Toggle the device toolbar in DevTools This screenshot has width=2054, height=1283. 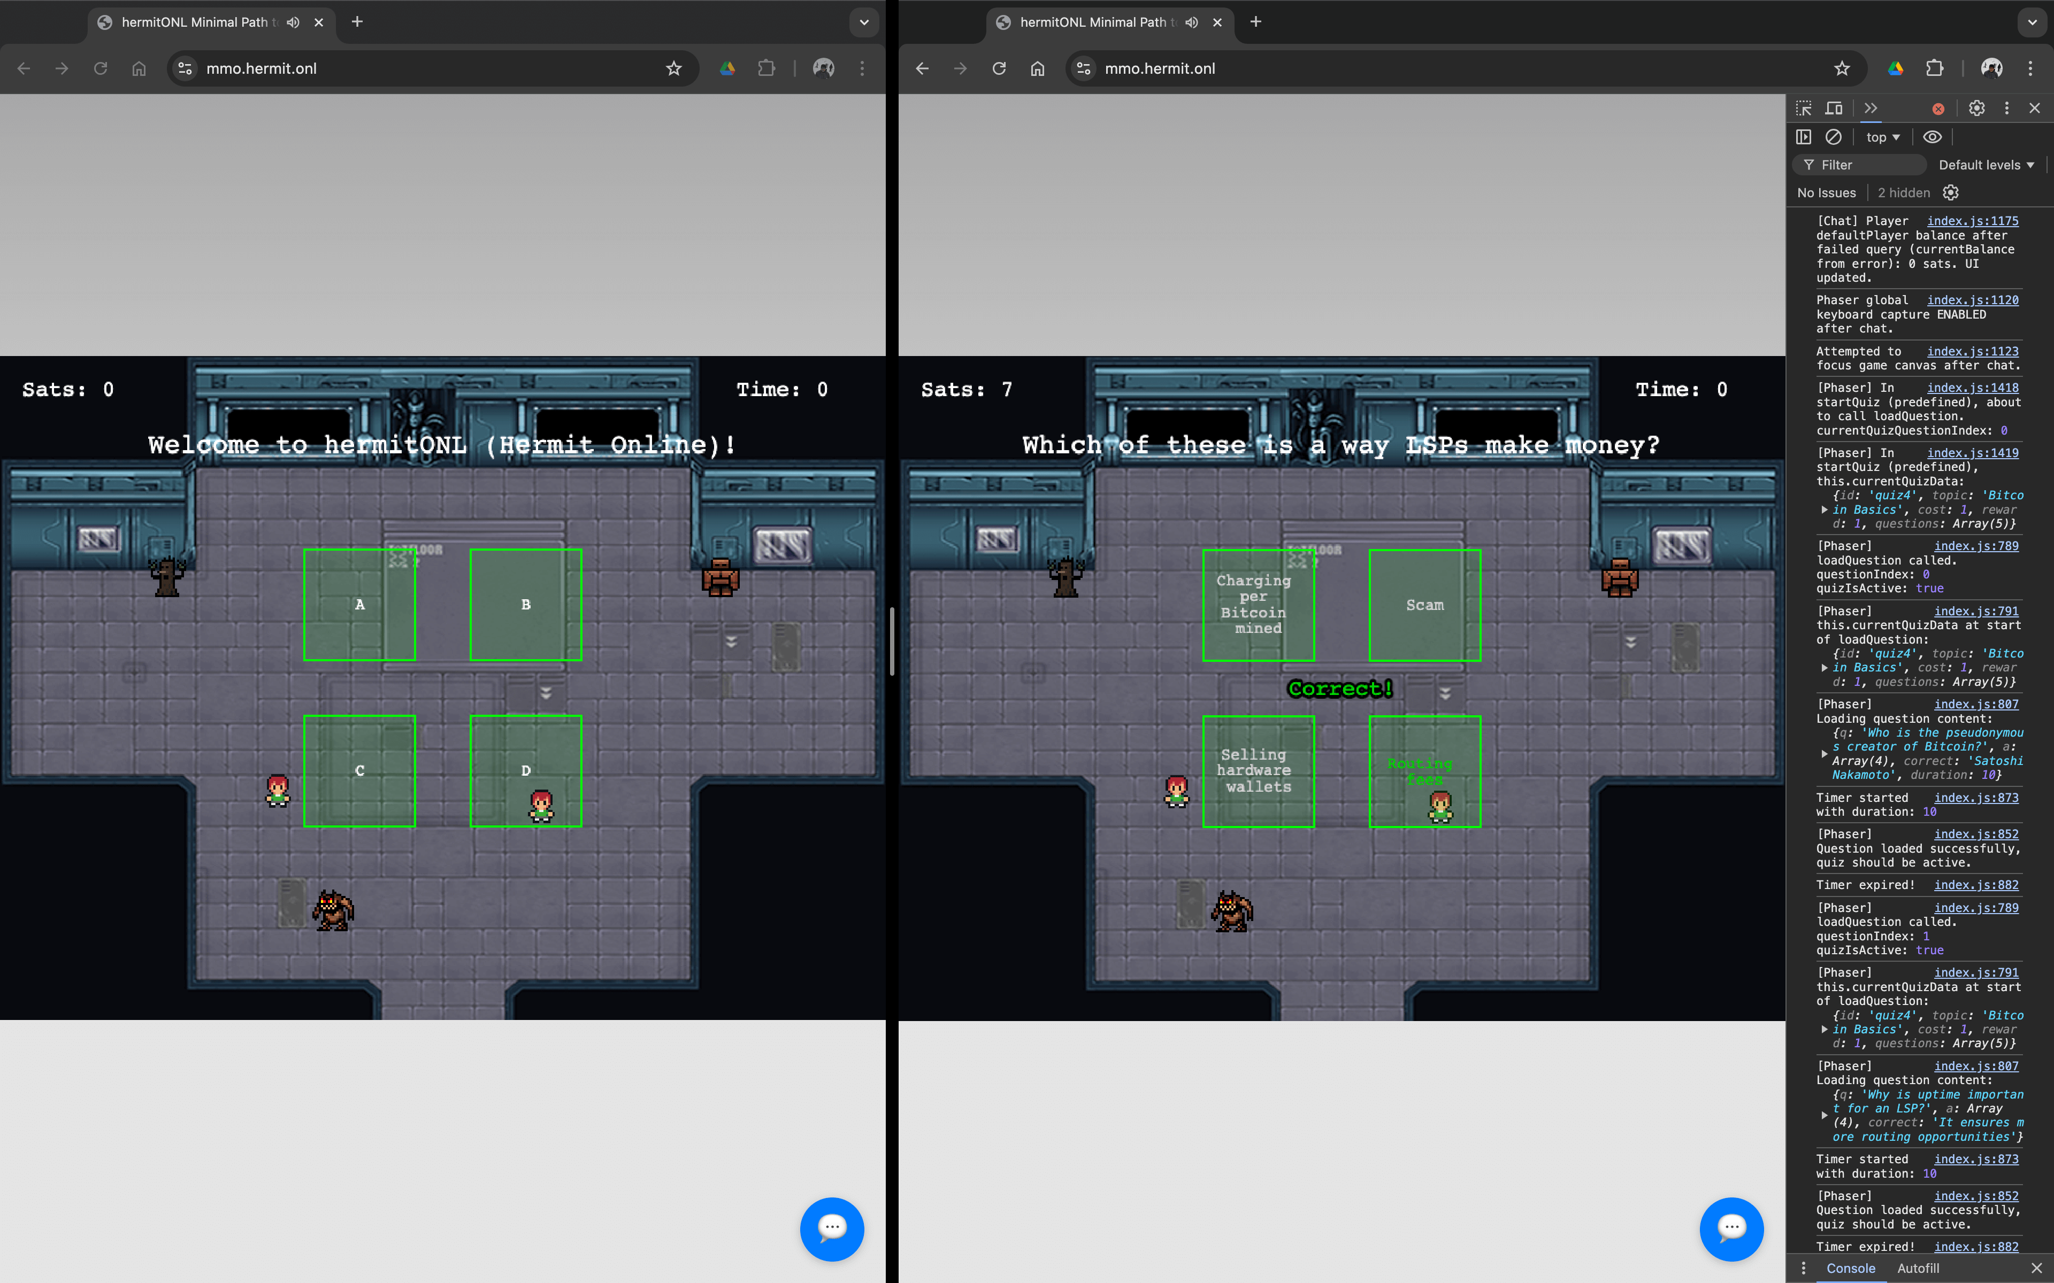(x=1833, y=108)
